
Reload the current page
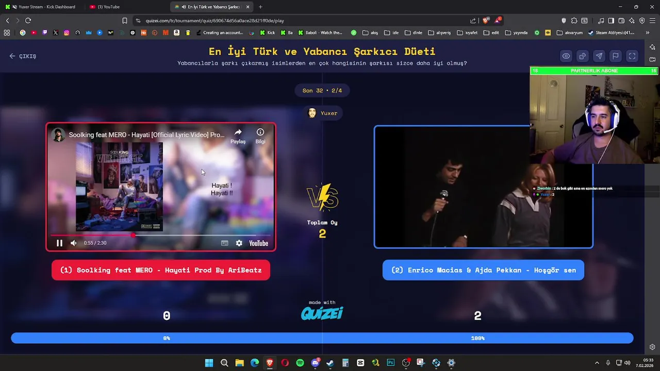[x=28, y=21]
